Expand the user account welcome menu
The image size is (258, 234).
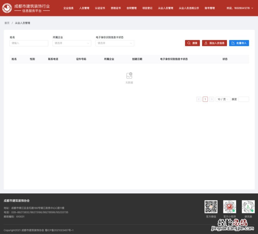click(240, 8)
